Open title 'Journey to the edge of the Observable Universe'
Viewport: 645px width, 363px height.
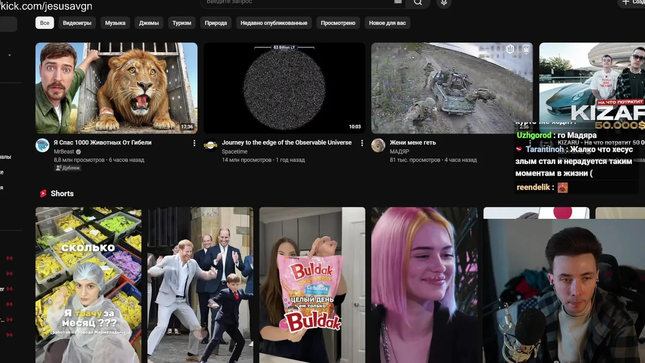(287, 143)
